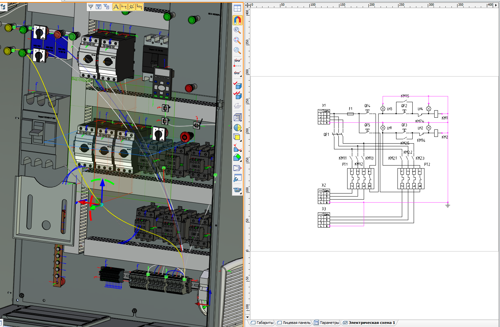This screenshot has height=327, width=500.
Task: Toggle the wire connection display button
Action: pos(124,7)
